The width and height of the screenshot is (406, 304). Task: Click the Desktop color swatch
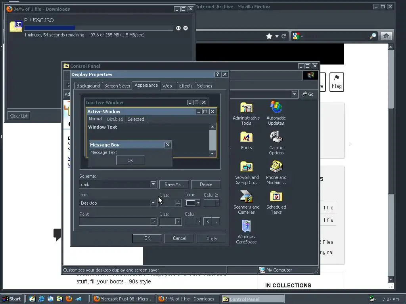(191, 203)
